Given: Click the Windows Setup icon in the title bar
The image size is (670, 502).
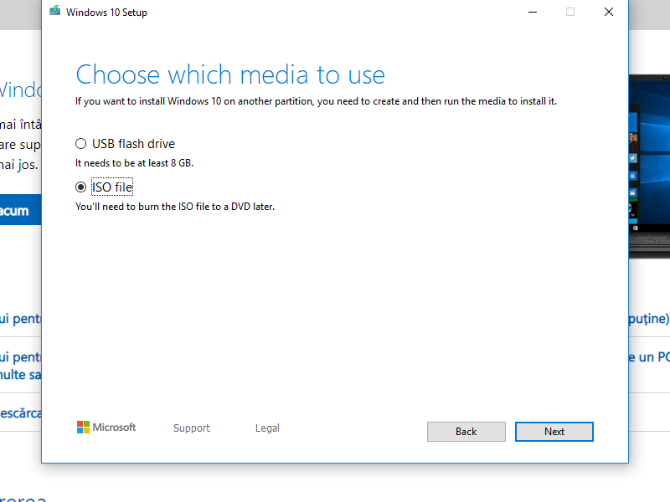Looking at the screenshot, I should [x=55, y=12].
